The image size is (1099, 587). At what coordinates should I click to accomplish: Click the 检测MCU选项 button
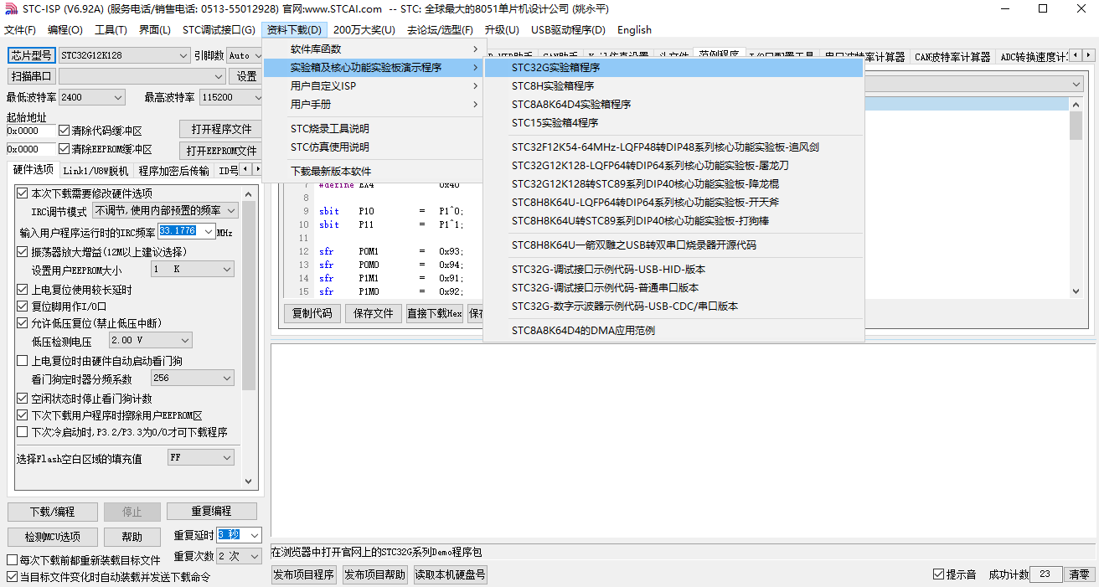pyautogui.click(x=52, y=537)
